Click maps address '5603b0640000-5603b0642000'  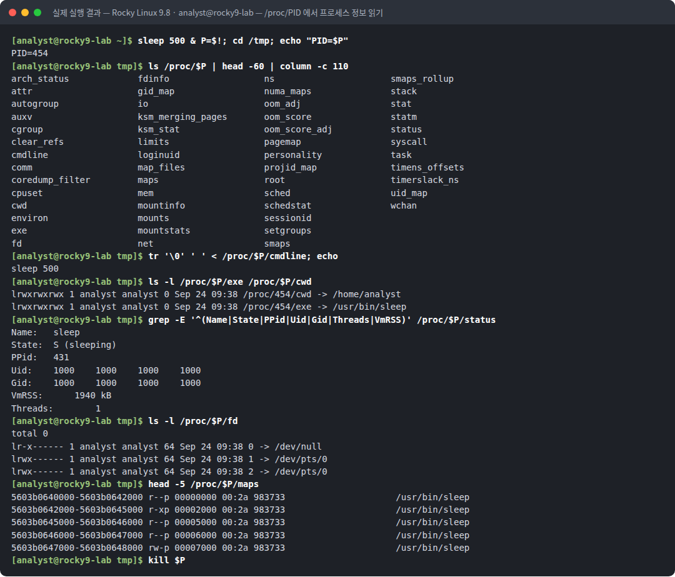77,497
